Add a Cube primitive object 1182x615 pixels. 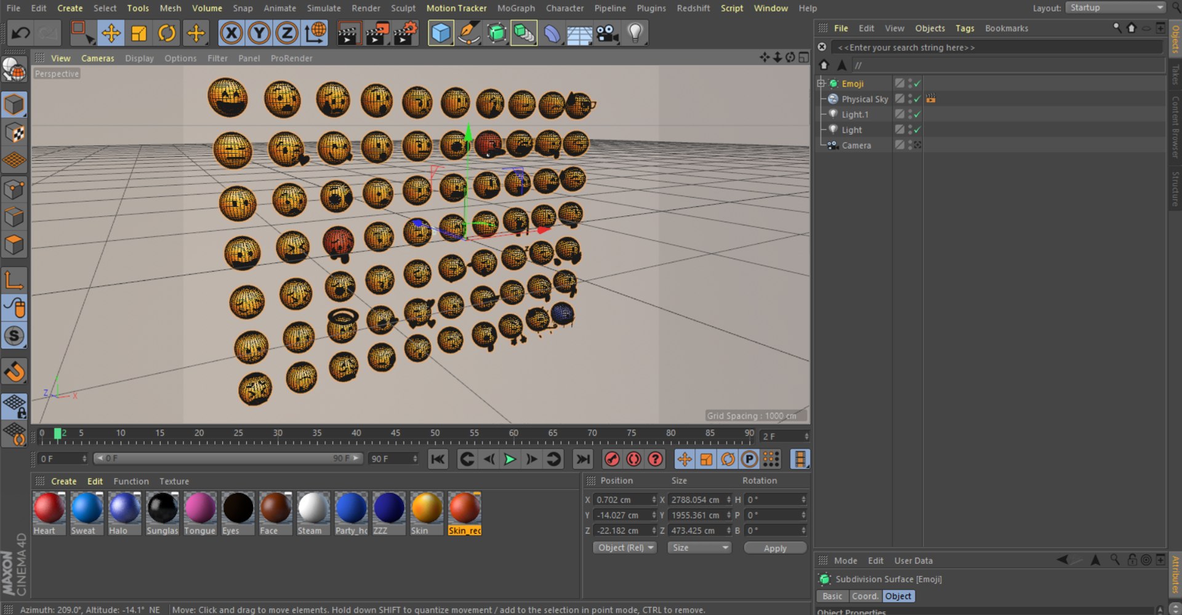tap(441, 33)
